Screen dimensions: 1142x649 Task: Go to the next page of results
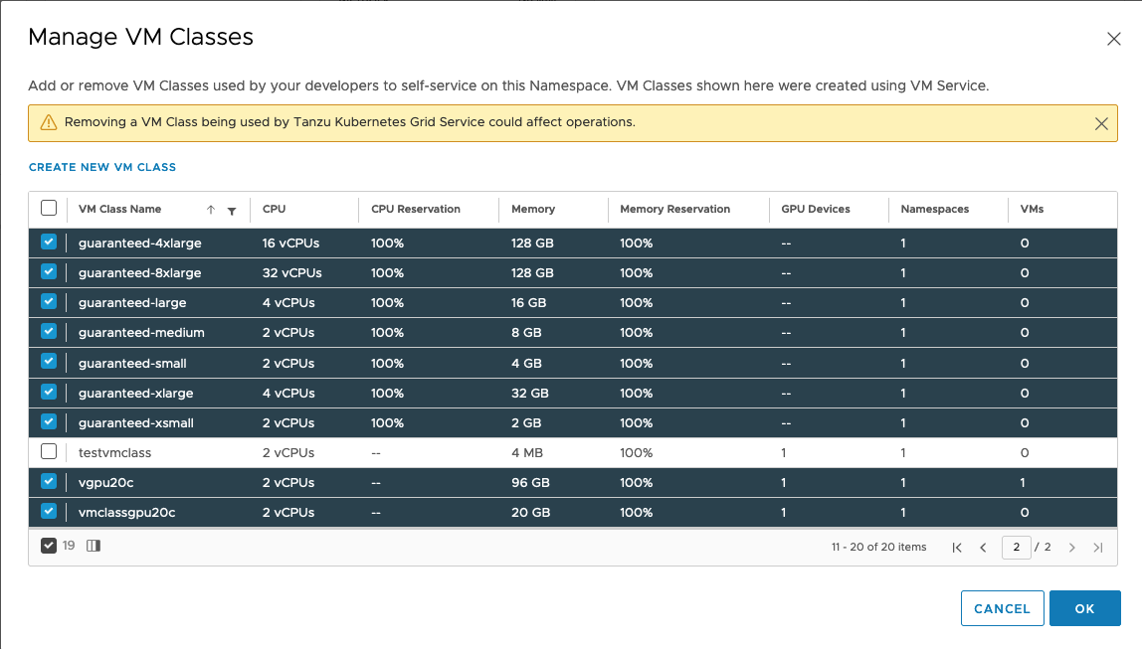1072,548
